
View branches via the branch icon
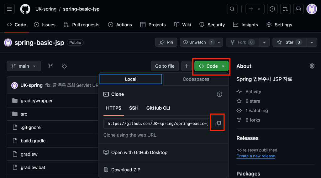tap(50, 66)
